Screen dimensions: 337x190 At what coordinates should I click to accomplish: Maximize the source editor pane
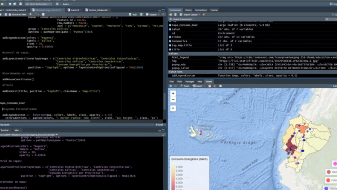pyautogui.click(x=163, y=10)
